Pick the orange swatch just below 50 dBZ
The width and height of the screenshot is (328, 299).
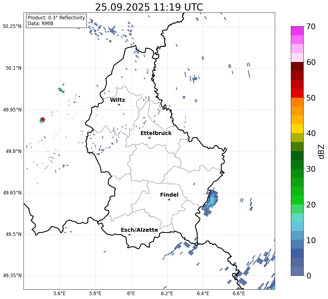tap(297, 102)
